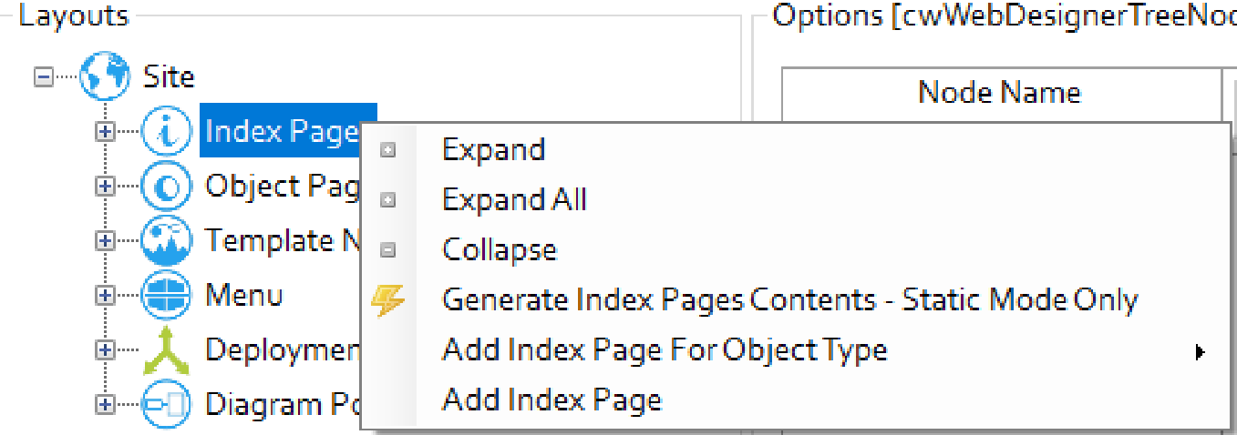Click the Node Name column header
This screenshot has width=1237, height=435.
click(999, 92)
